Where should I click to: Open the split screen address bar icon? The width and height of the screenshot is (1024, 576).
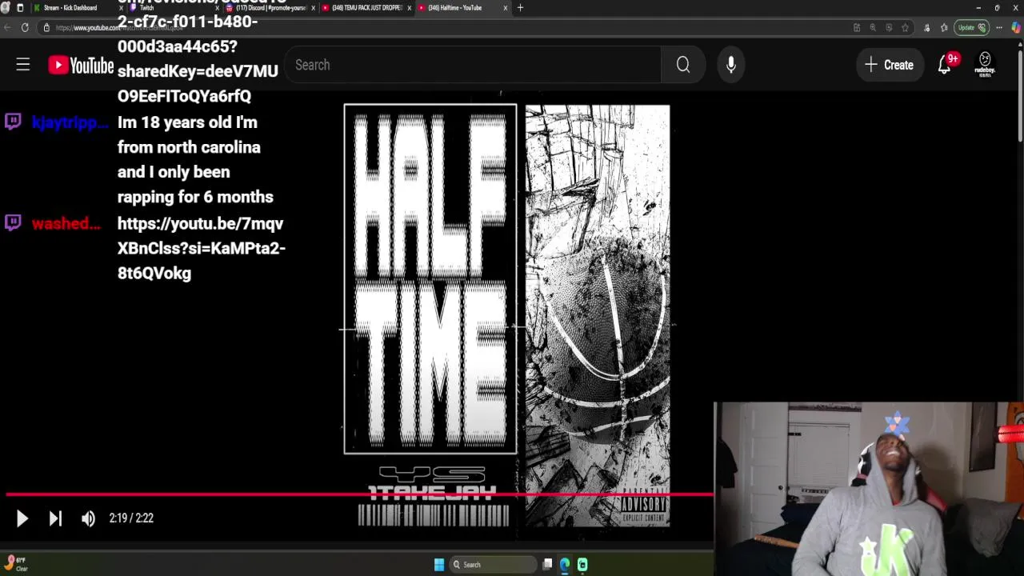tap(857, 27)
